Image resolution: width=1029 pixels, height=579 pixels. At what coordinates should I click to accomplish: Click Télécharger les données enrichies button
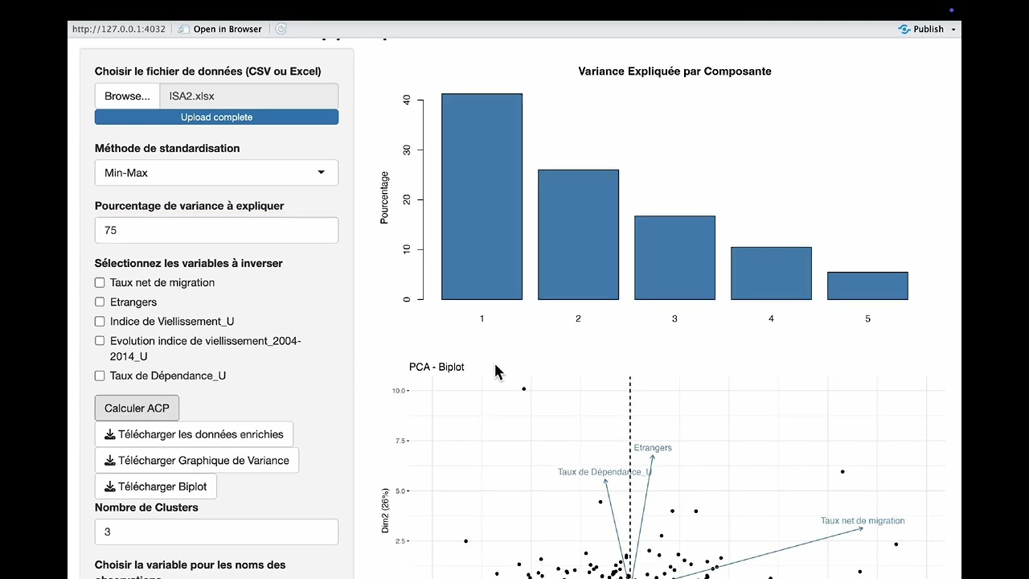coord(194,434)
